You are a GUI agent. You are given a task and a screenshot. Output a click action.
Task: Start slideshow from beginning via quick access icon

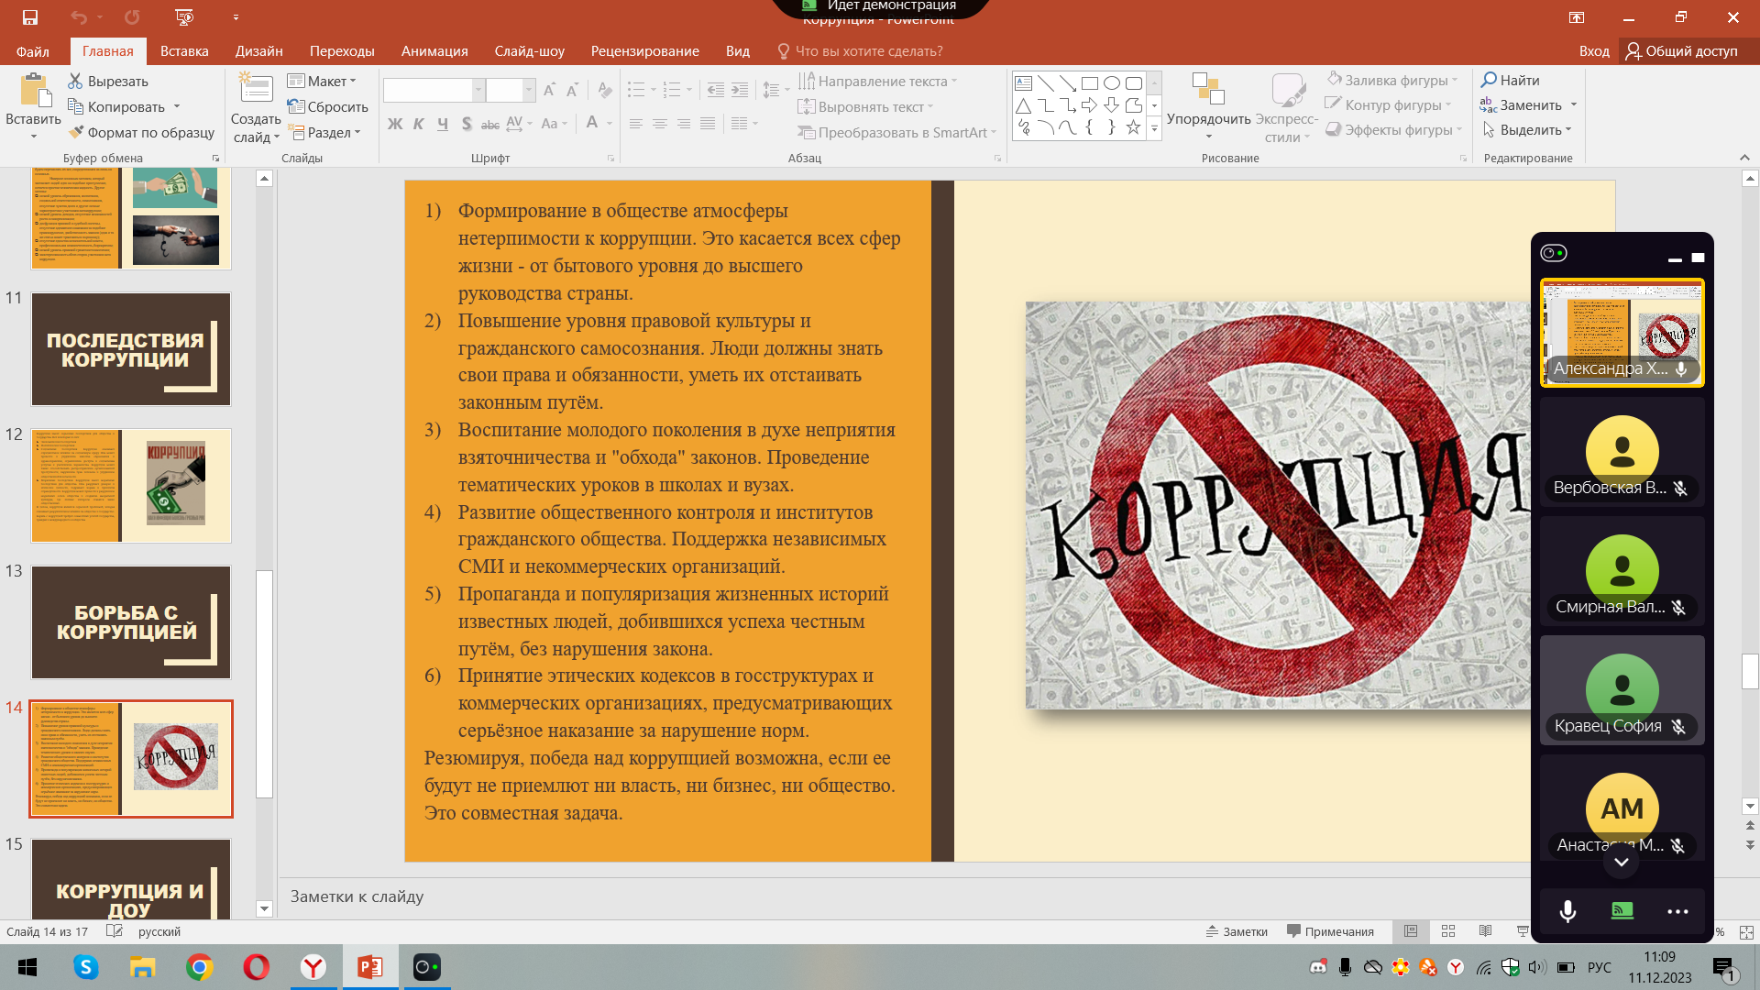pyautogui.click(x=184, y=17)
